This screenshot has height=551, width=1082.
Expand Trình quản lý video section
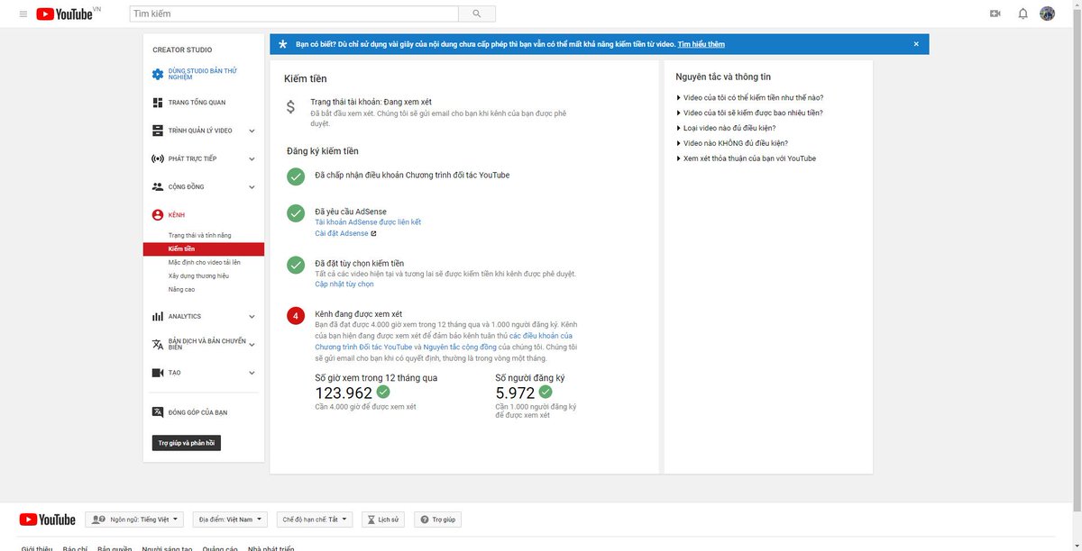[252, 131]
